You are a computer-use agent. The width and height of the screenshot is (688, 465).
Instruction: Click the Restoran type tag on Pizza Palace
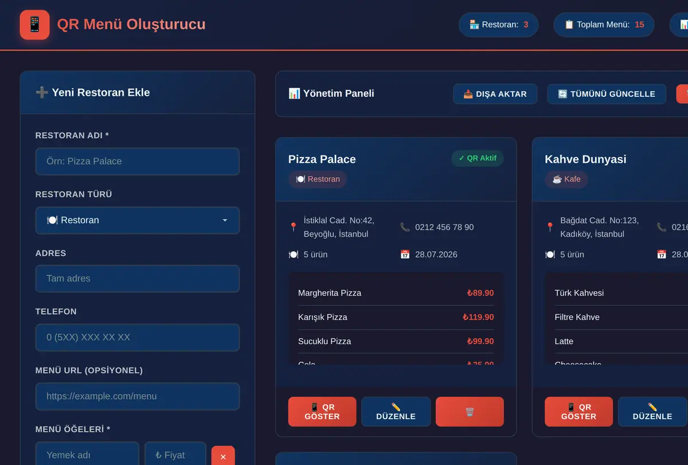click(x=318, y=179)
